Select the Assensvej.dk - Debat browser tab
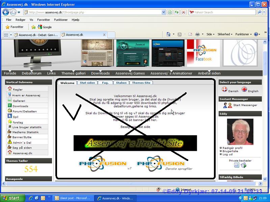270x202 pixels. tap(37, 35)
